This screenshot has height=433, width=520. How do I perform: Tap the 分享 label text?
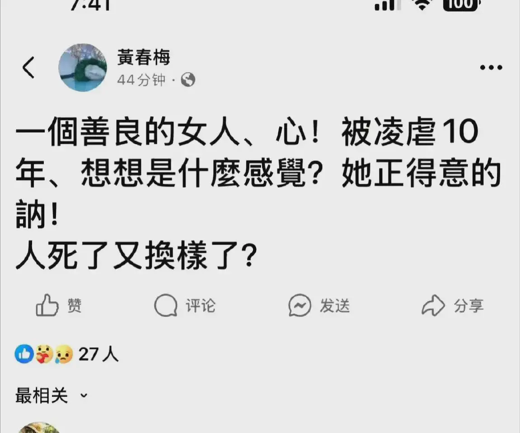tap(469, 305)
